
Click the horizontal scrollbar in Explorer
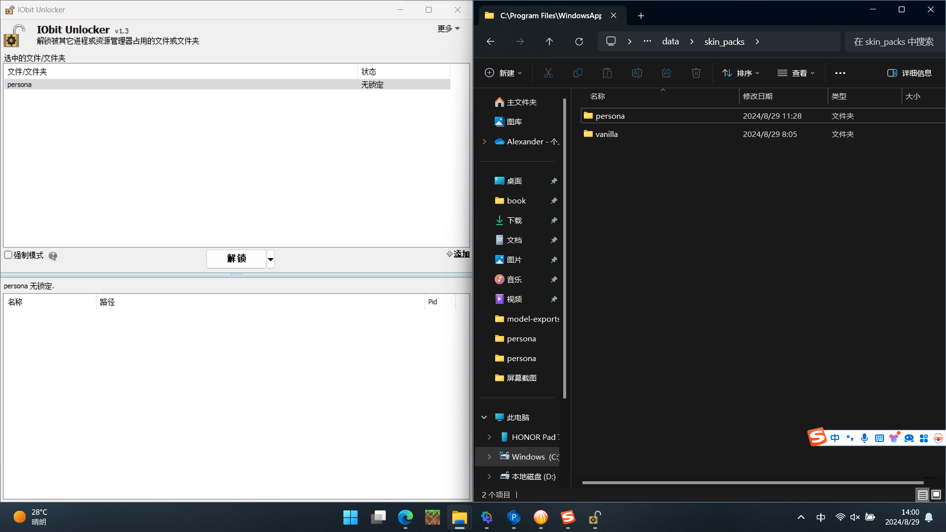(752, 483)
